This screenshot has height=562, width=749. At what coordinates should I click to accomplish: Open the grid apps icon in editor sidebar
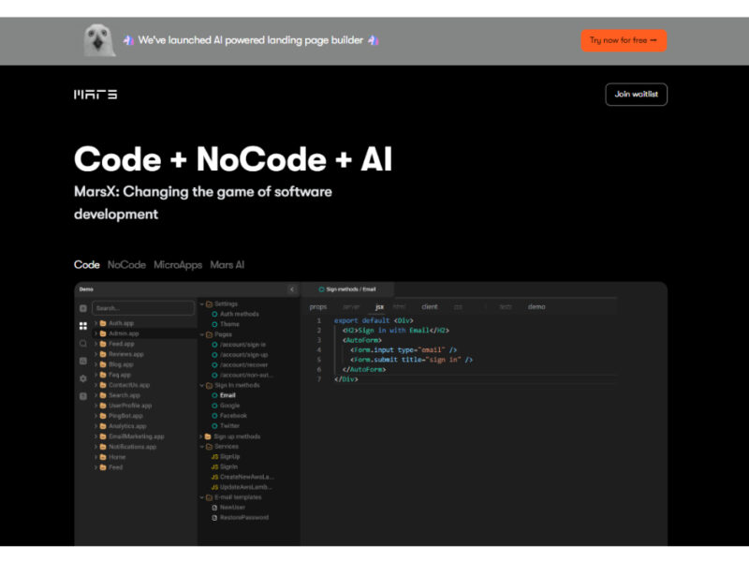pos(83,326)
